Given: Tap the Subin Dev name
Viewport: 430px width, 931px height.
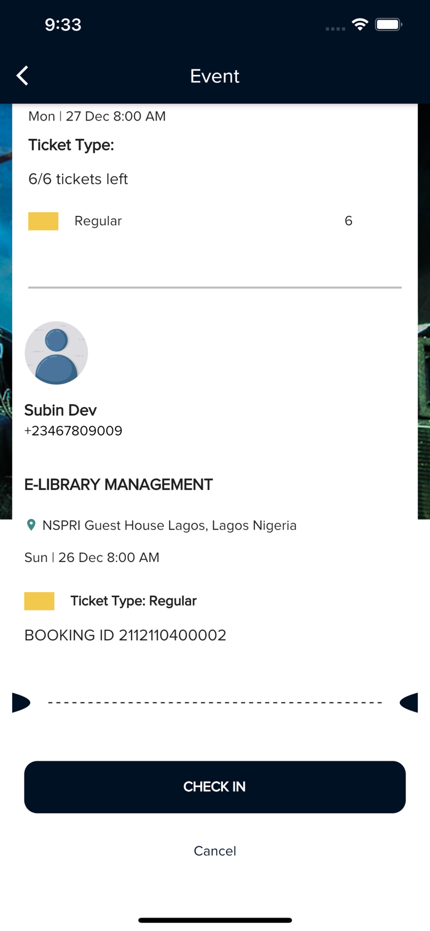Looking at the screenshot, I should (x=60, y=410).
